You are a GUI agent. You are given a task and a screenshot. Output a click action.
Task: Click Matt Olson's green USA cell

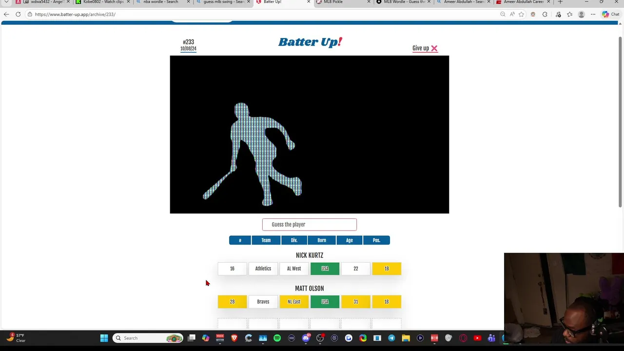pos(325,302)
